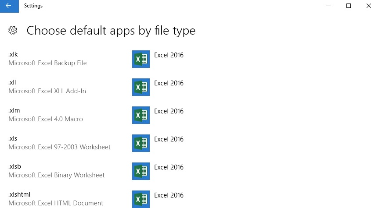Minimize the Settings window
Viewport: 371px width, 208px height.
point(328,6)
